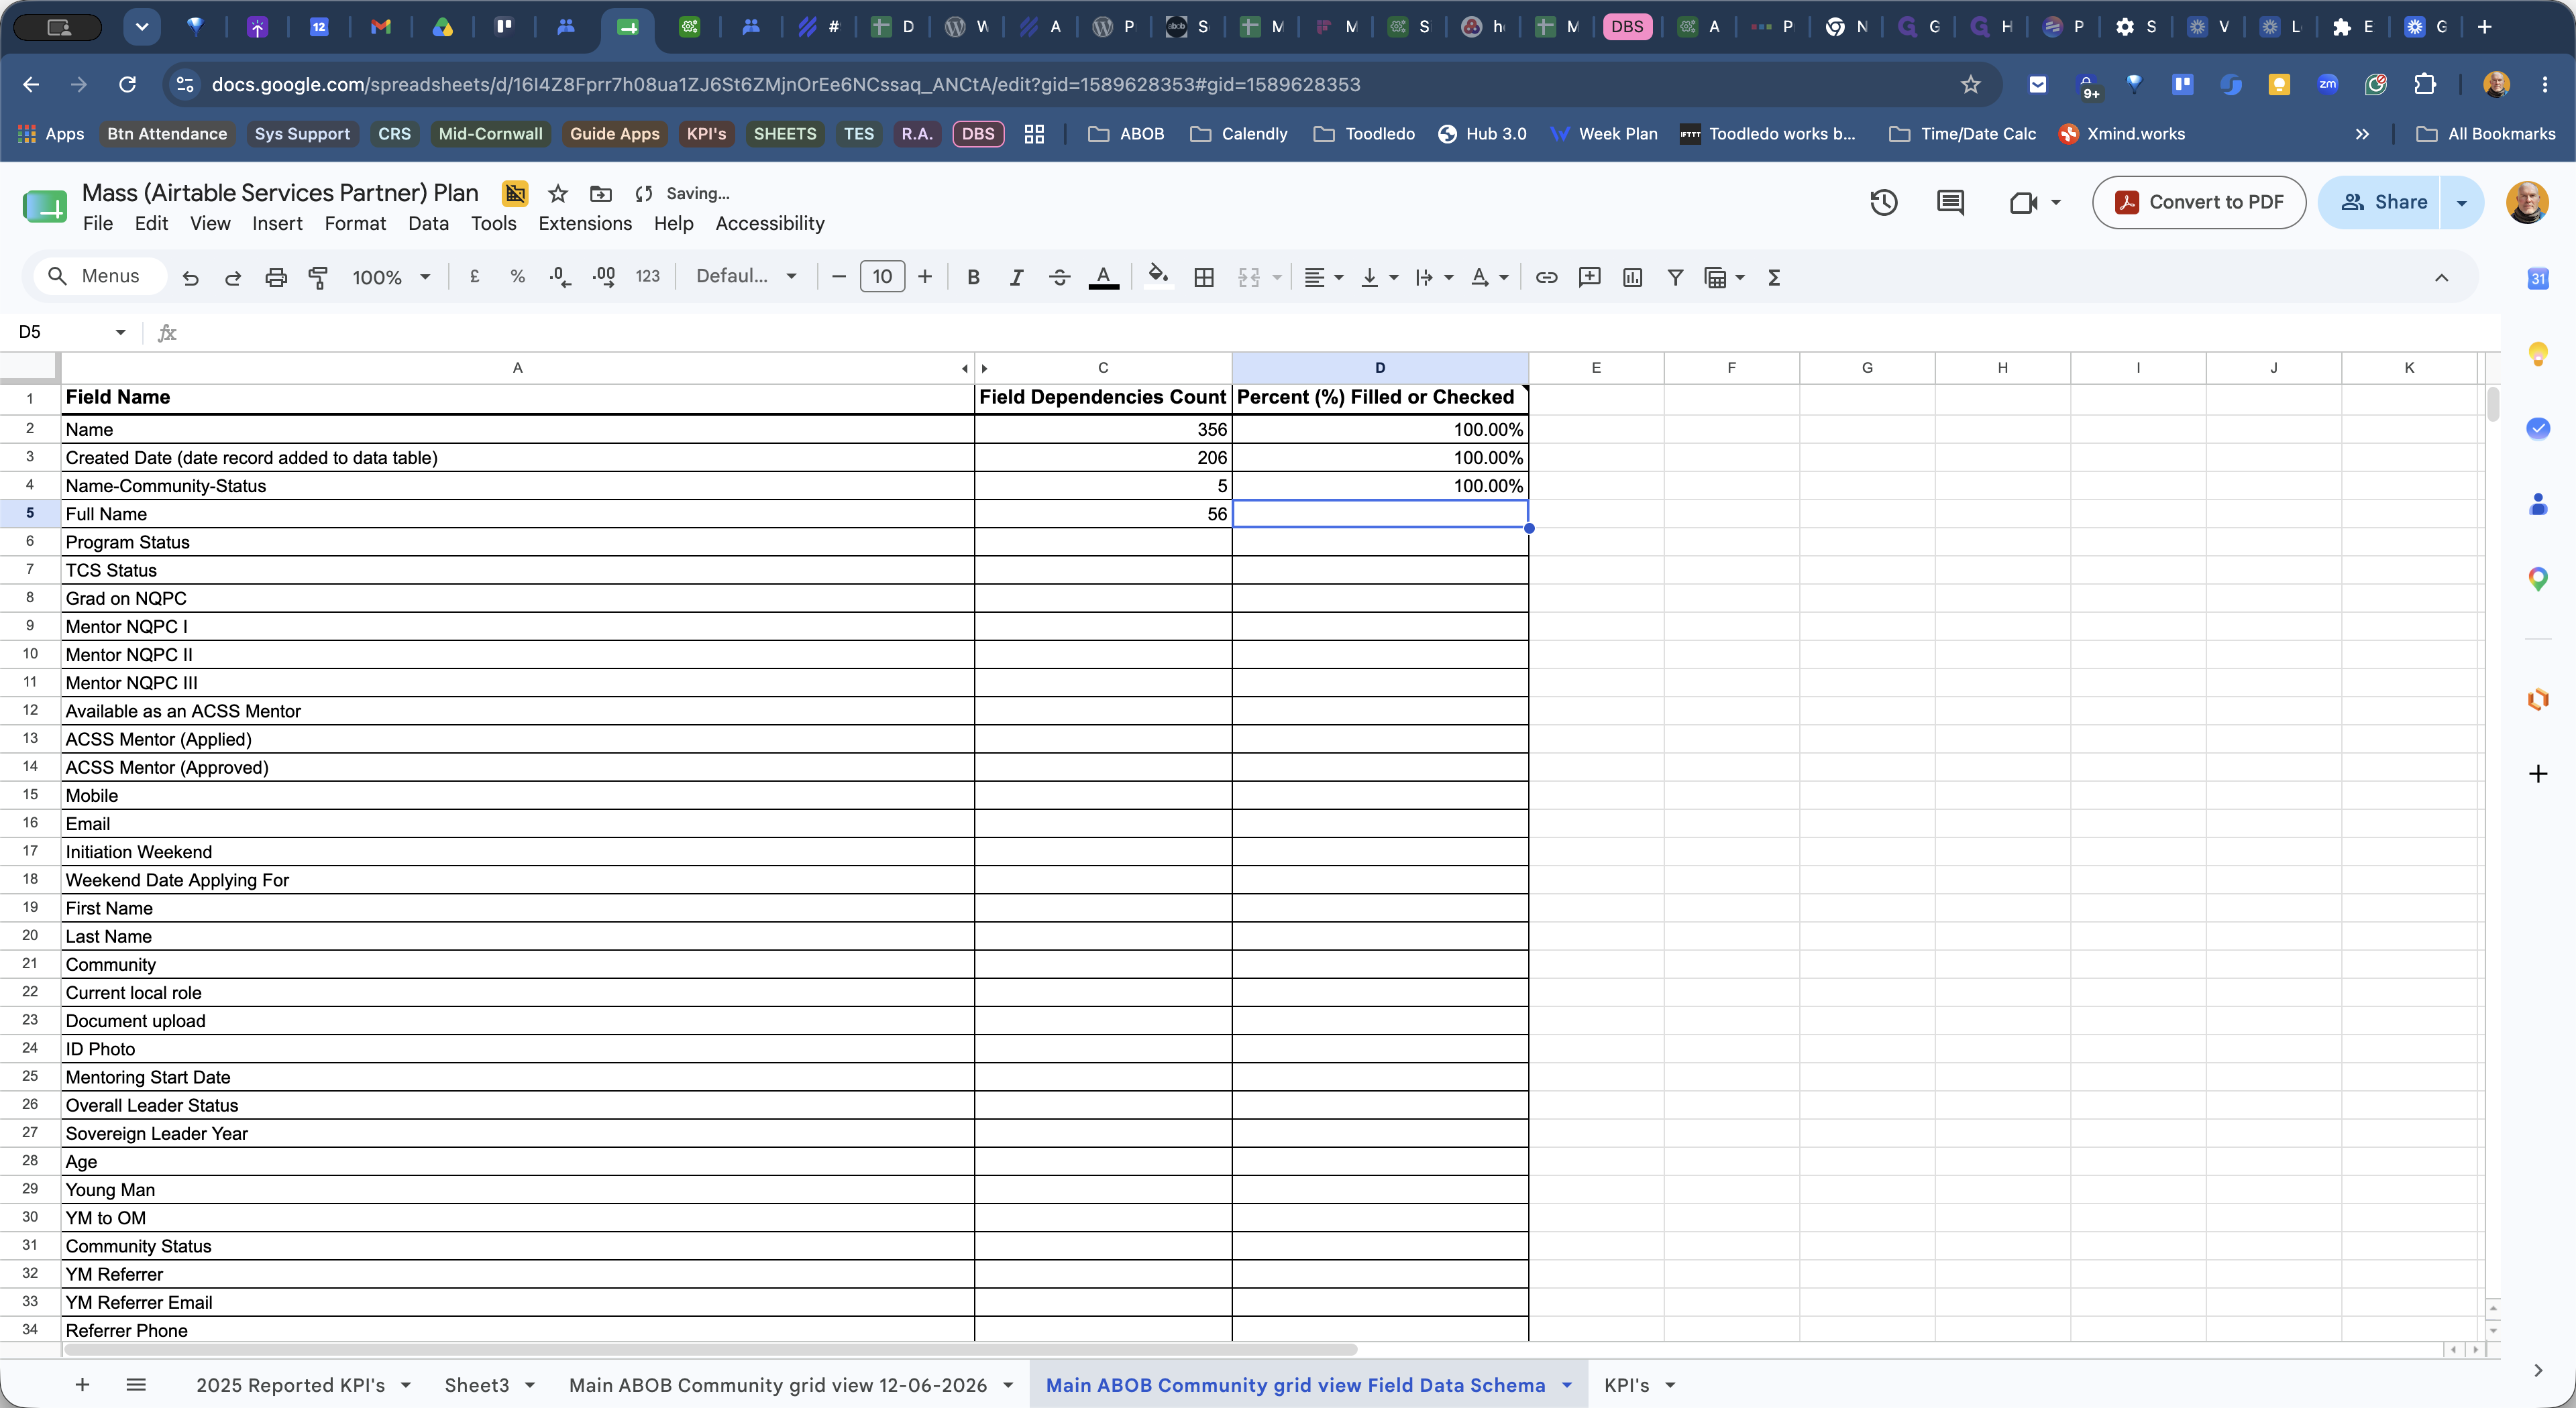The image size is (2576, 1408).
Task: Toggle Create a filter
Action: [x=1675, y=278]
